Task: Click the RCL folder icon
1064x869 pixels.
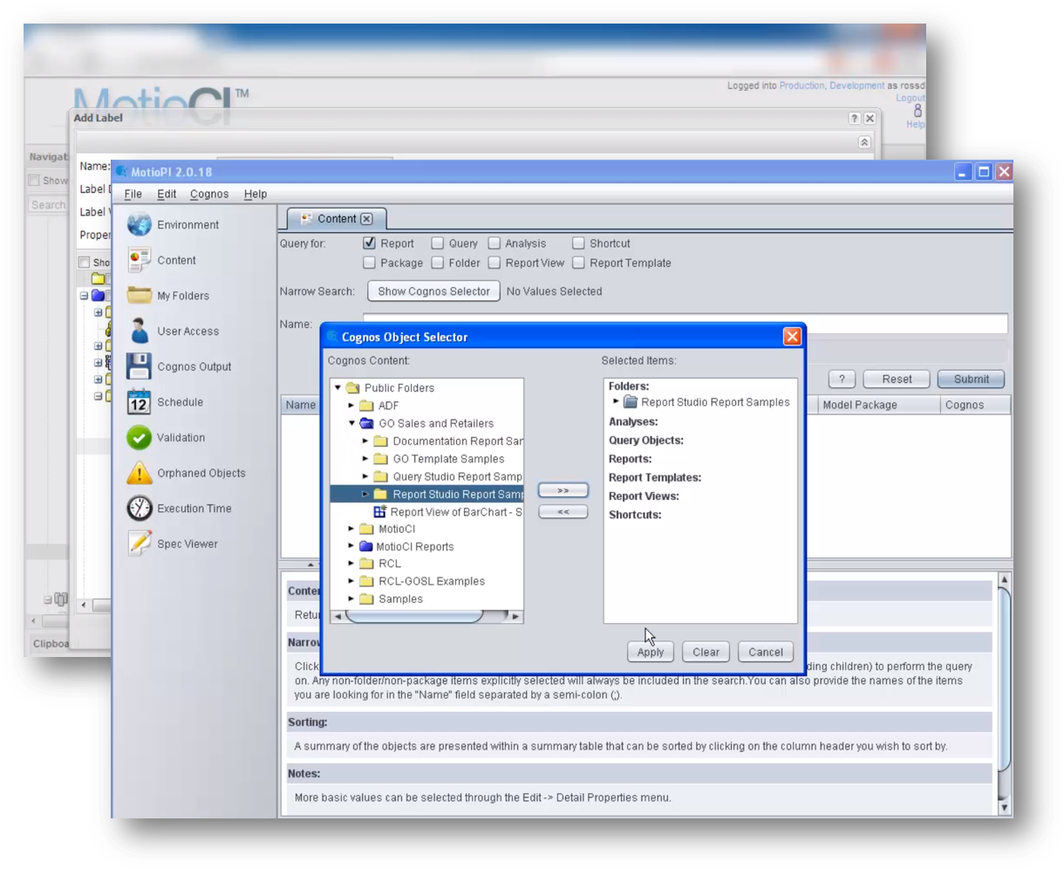Action: [366, 564]
